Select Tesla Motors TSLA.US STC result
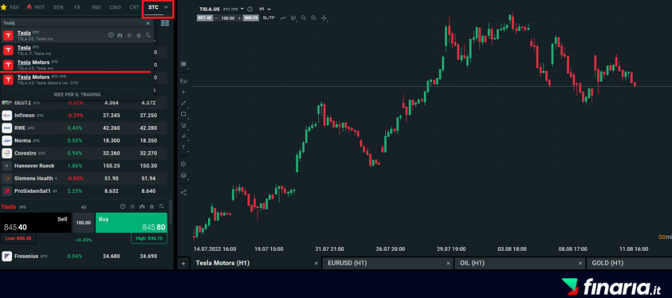The width and height of the screenshot is (672, 298). coord(77,65)
